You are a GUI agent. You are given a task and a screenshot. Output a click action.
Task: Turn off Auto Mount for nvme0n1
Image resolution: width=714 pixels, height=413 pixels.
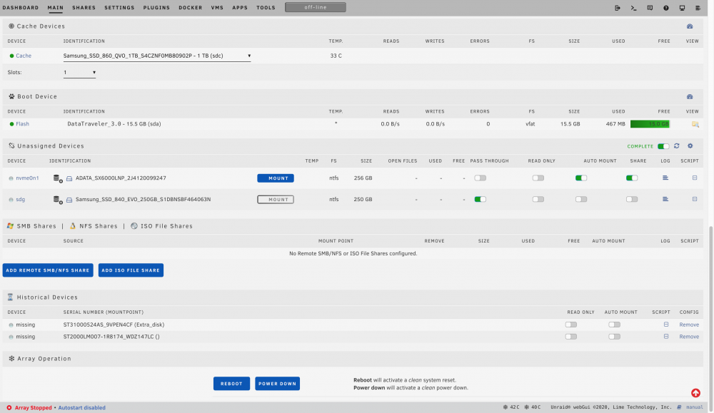[x=580, y=178]
